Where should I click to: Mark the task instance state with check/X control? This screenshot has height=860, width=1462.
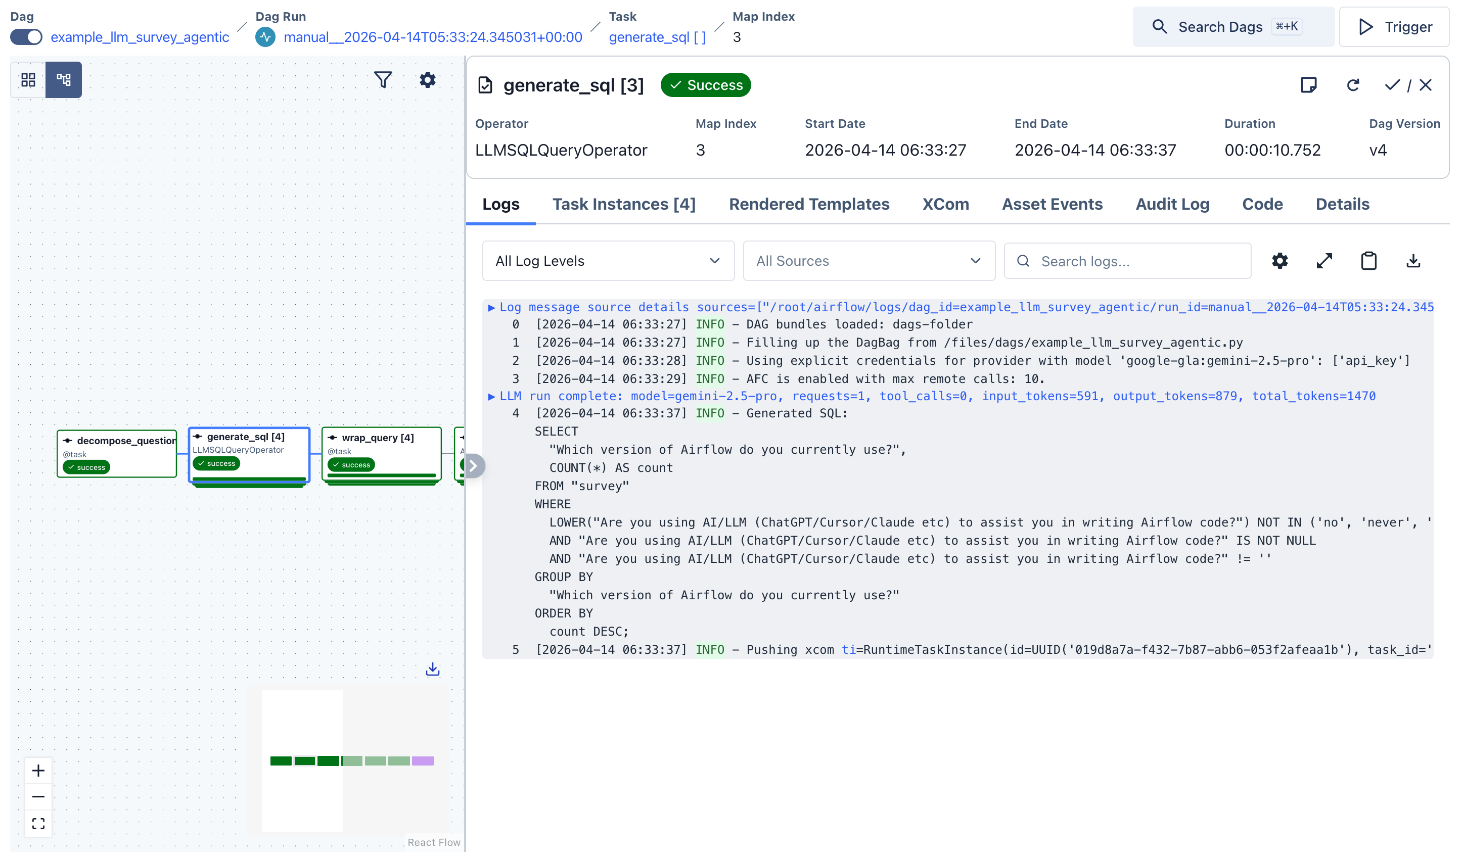pyautogui.click(x=1408, y=85)
